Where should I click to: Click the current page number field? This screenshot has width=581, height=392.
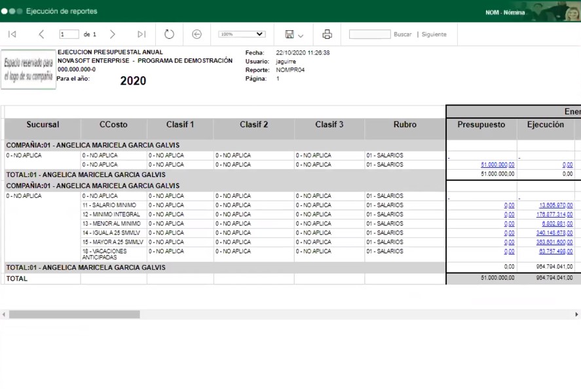(x=68, y=34)
